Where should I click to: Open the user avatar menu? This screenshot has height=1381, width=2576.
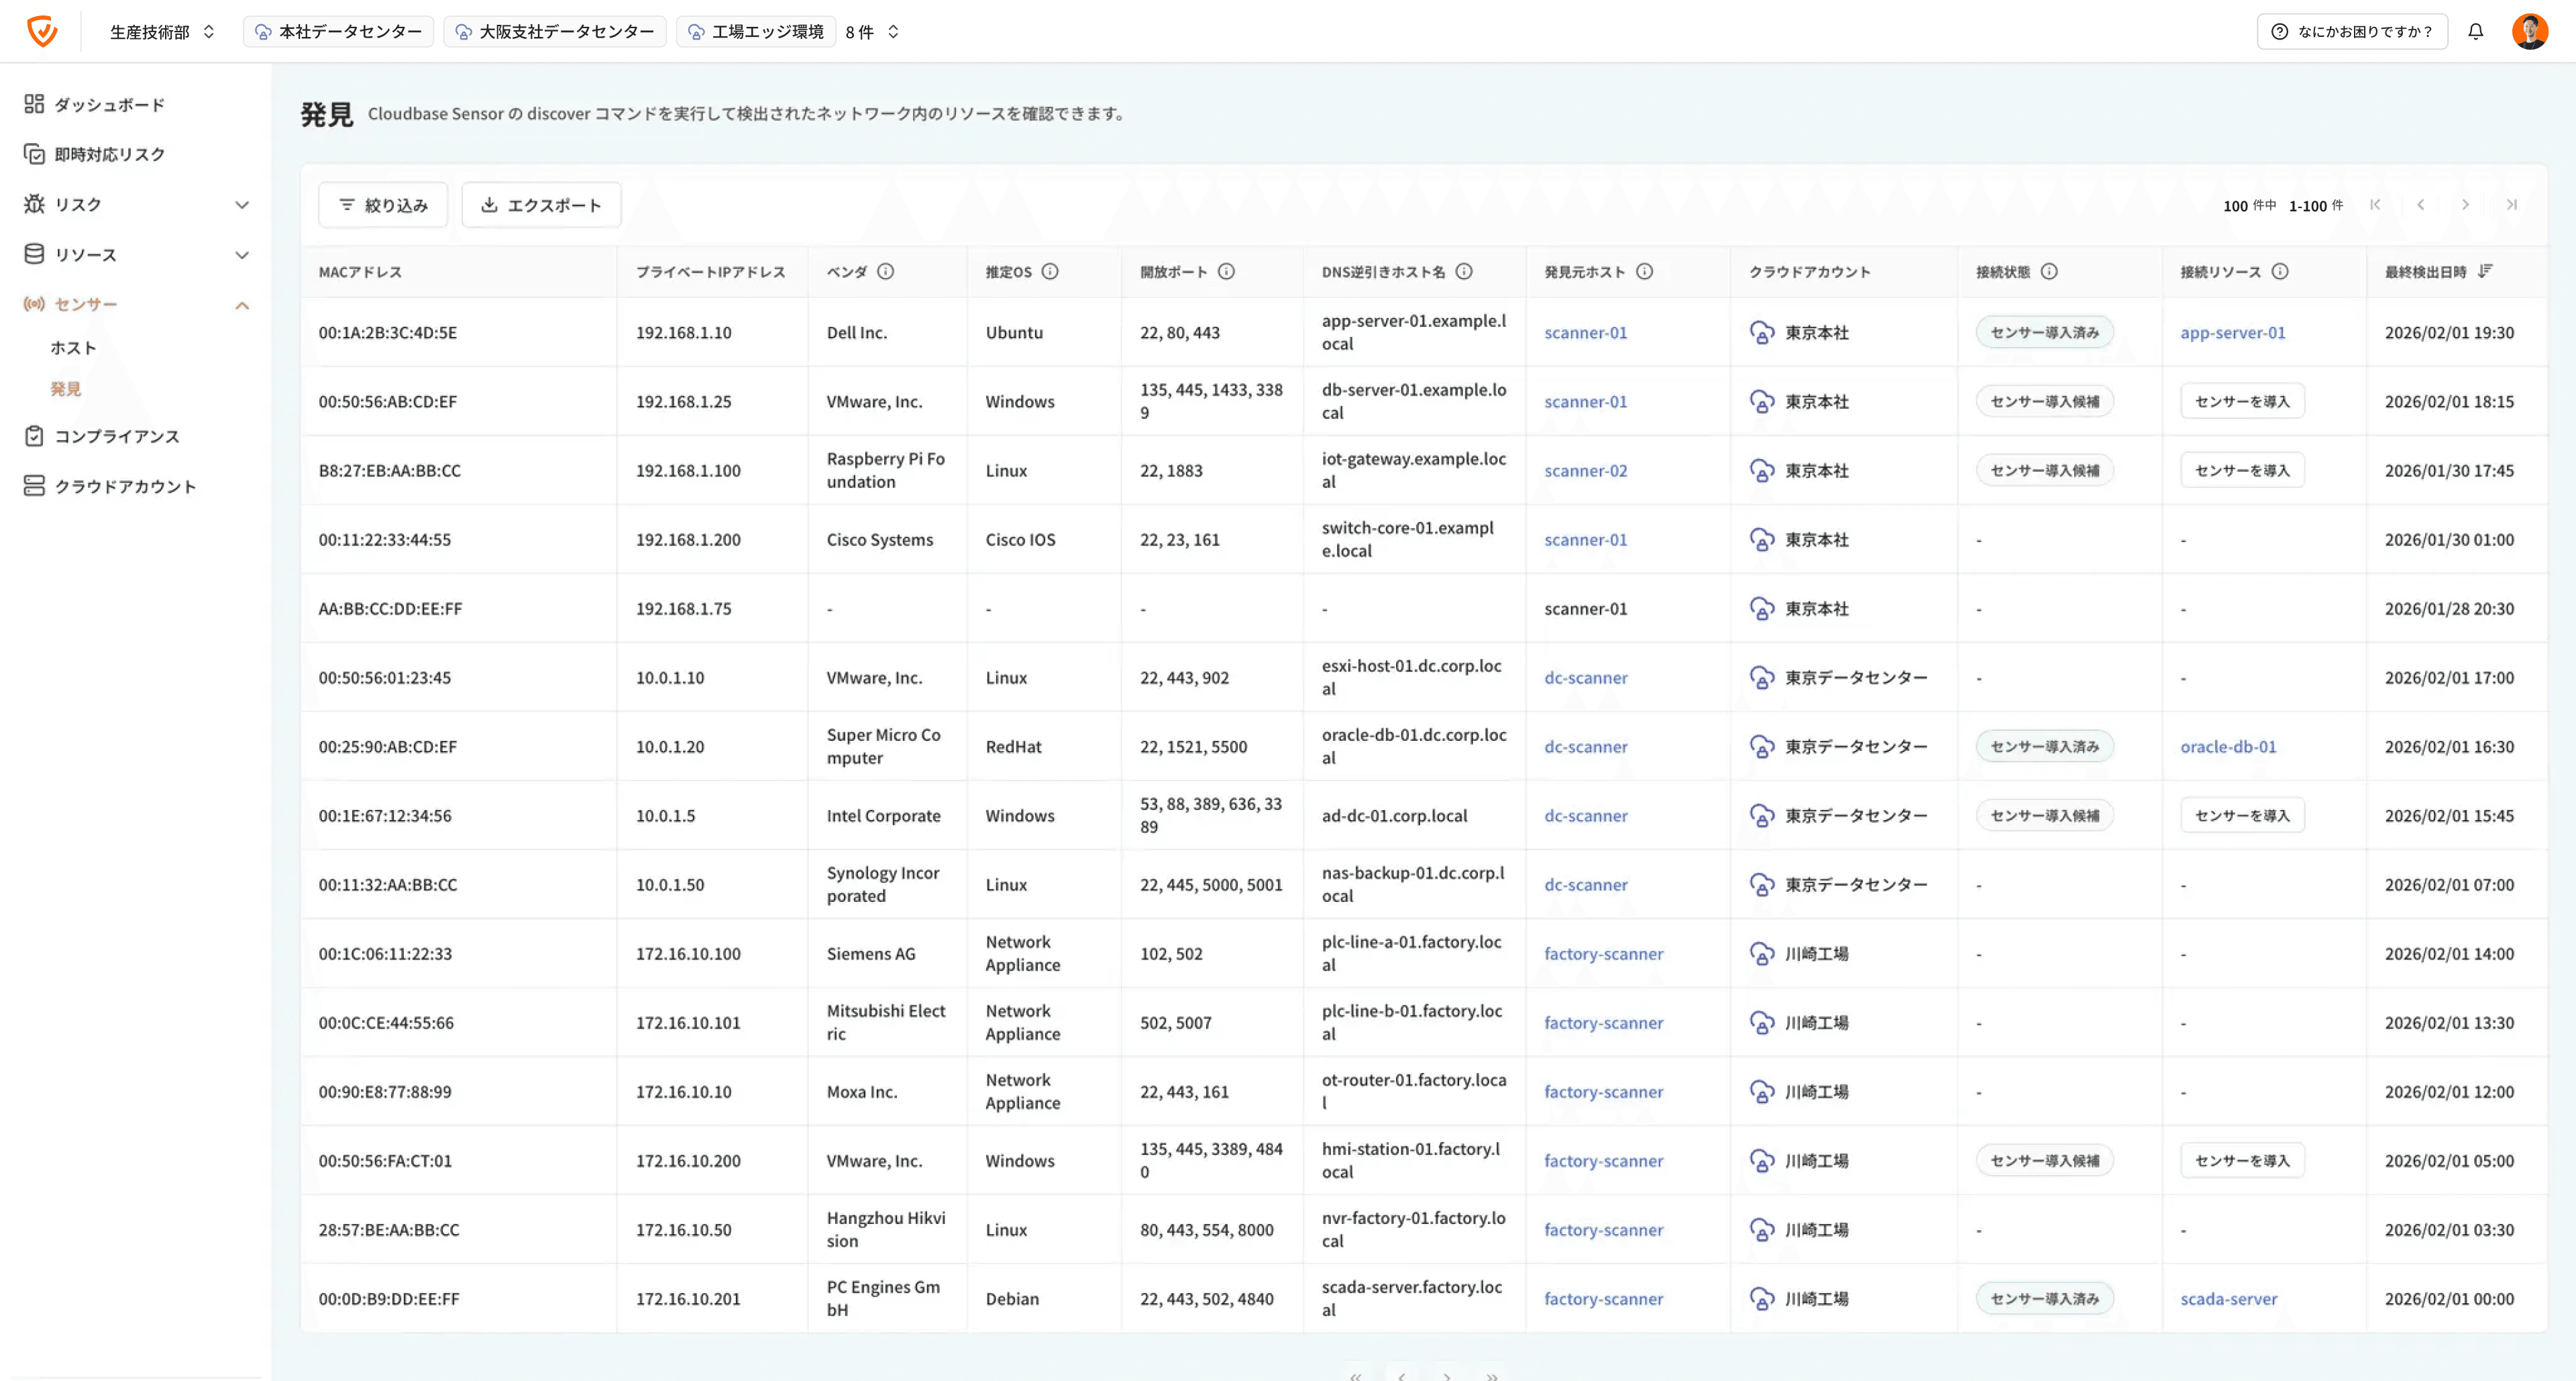(x=2529, y=31)
